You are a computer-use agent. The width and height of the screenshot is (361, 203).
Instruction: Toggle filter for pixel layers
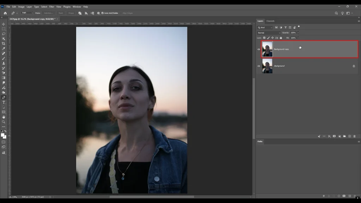click(276, 27)
